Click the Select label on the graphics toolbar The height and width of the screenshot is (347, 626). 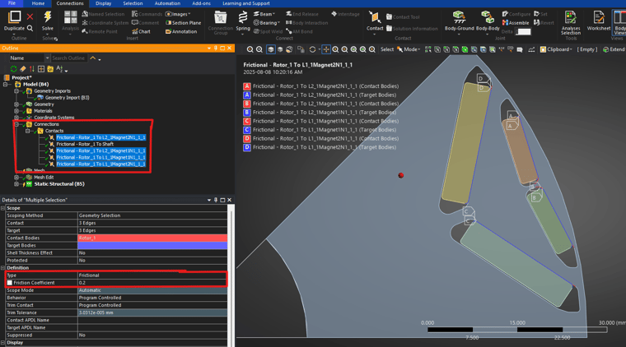coord(387,49)
